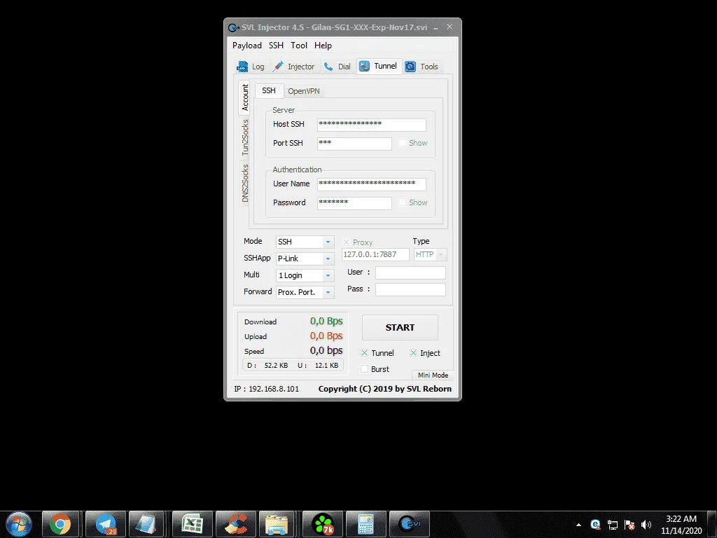Click the IP : 192.168.8.101 status text

(267, 389)
